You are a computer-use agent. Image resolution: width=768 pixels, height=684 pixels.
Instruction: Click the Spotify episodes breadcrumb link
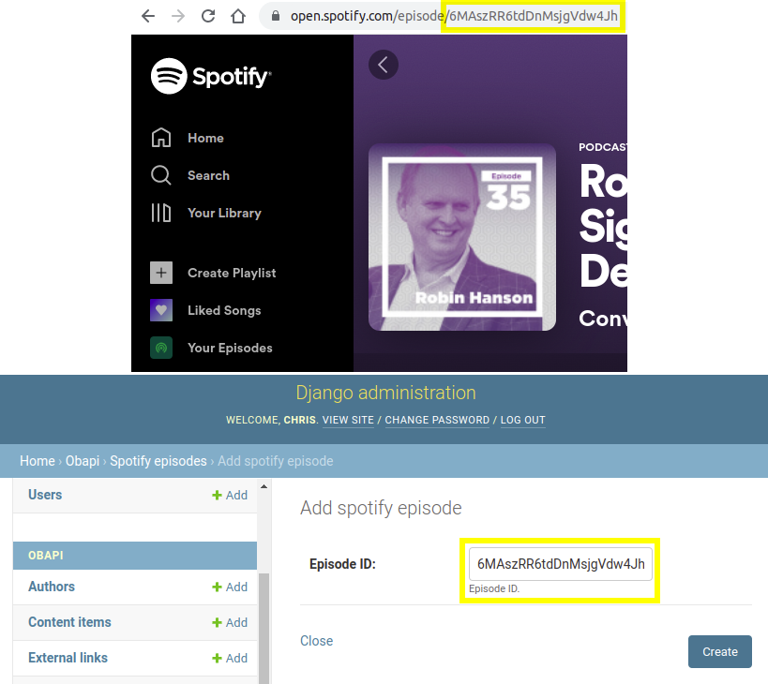click(x=158, y=461)
